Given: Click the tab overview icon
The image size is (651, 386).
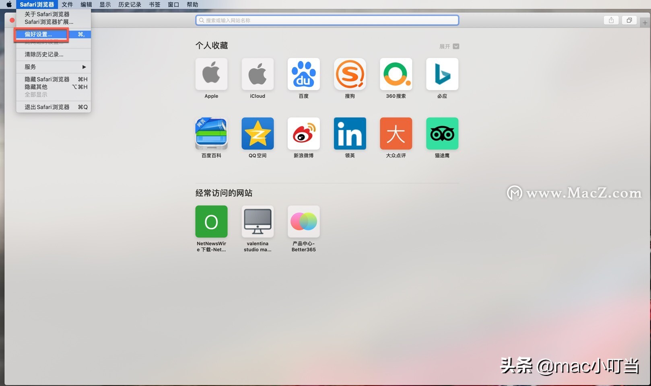Looking at the screenshot, I should [629, 20].
